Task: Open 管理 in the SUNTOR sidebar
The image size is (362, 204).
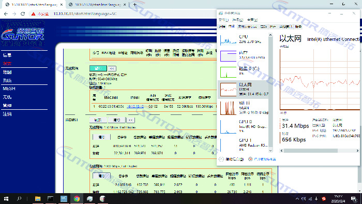Action: click(7, 105)
